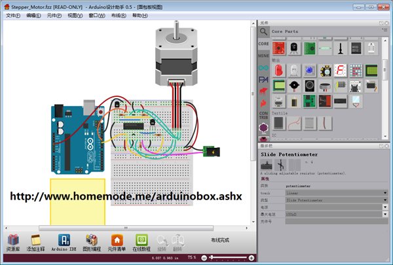The height and width of the screenshot is (265, 393).
Task: Open the 布线(R) menu
Action: click(119, 16)
